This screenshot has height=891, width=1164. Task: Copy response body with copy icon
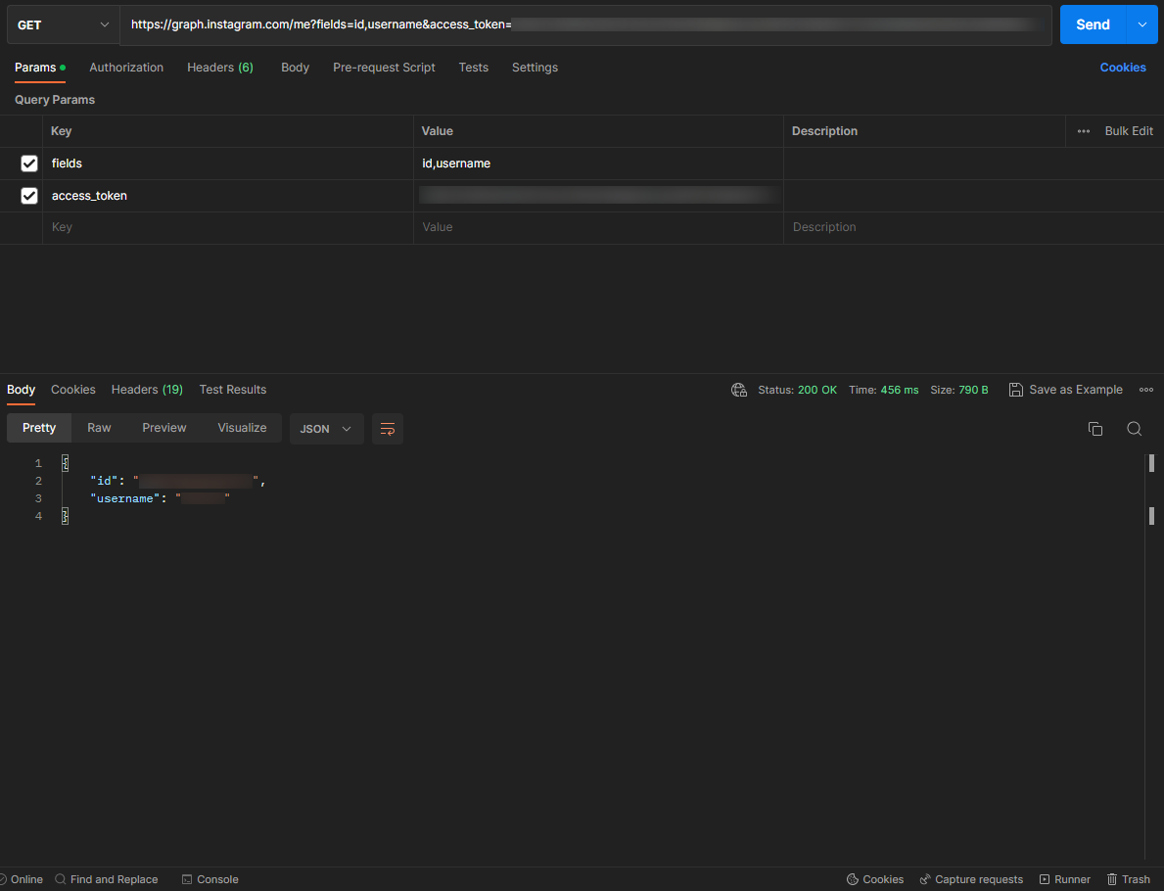point(1094,429)
